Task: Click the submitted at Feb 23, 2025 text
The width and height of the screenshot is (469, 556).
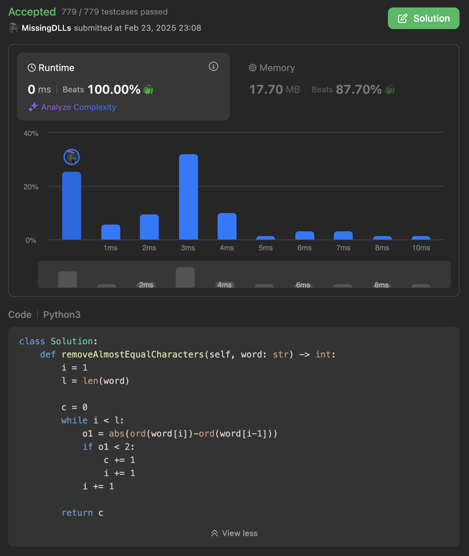Action: pyautogui.click(x=138, y=28)
